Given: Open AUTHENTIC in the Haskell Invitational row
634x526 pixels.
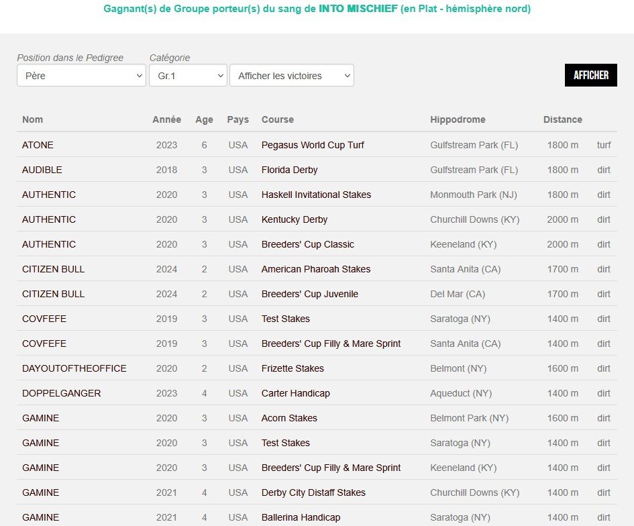Looking at the screenshot, I should (x=49, y=195).
